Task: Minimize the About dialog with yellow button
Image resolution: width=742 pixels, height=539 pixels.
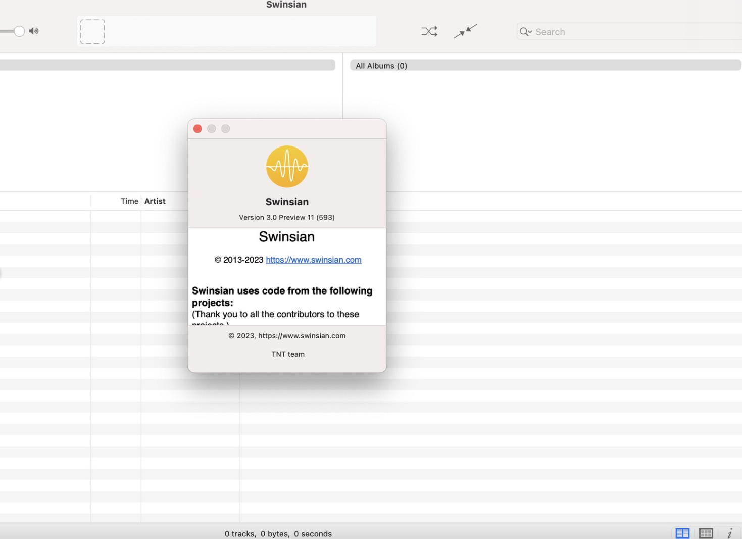Action: click(x=211, y=129)
